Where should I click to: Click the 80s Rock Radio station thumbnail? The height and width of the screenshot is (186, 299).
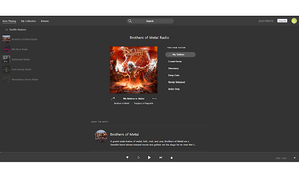pyautogui.click(x=6, y=49)
